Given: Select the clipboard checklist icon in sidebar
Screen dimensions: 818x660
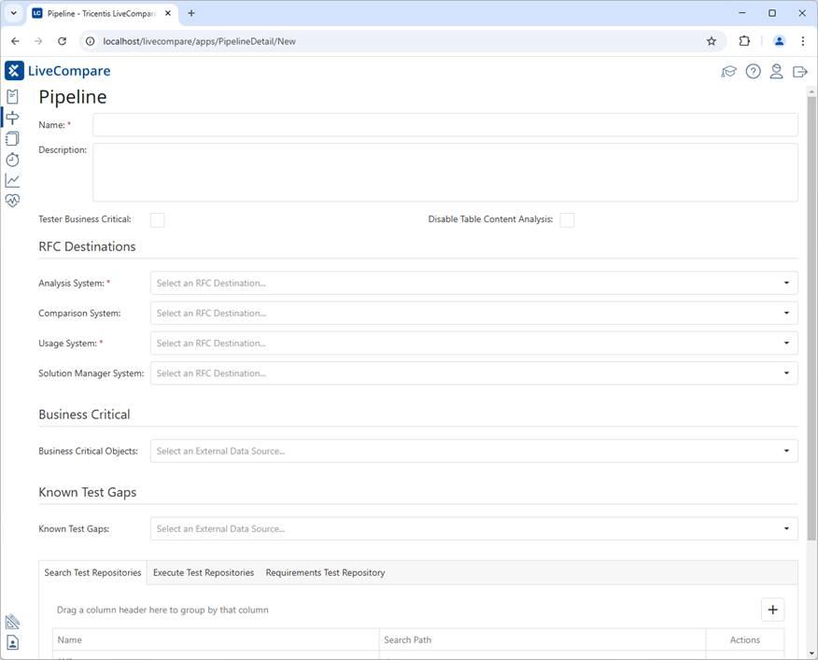Looking at the screenshot, I should [x=12, y=95].
